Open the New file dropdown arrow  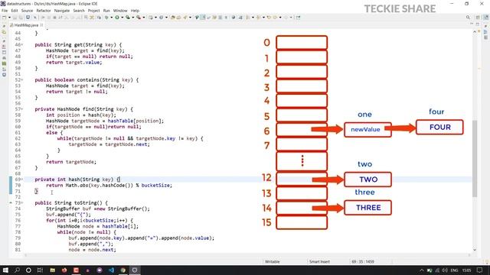(x=9, y=18)
